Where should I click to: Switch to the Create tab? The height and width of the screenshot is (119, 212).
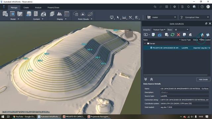26,8
